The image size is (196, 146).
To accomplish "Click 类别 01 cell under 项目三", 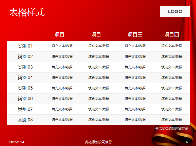I will coord(135,46).
